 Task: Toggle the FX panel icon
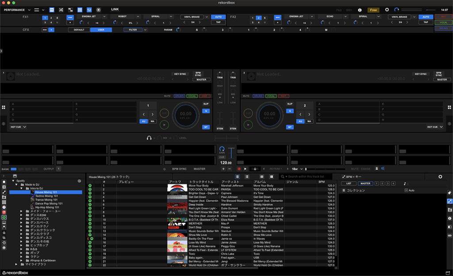[52, 10]
